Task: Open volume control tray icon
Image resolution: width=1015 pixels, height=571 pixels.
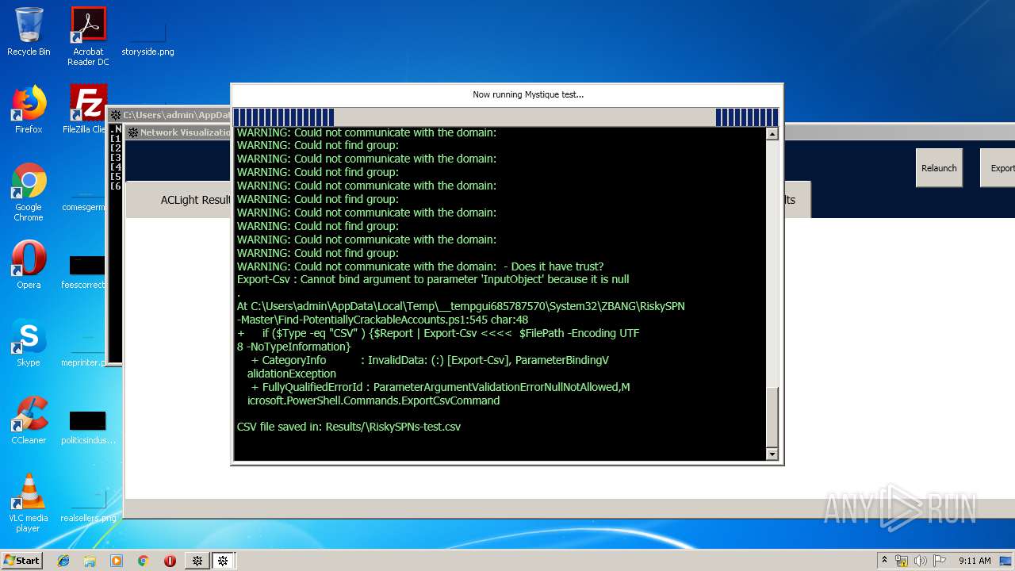Action: 921,561
